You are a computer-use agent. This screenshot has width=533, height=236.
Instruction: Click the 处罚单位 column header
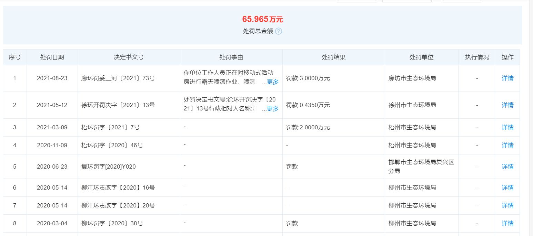(421, 57)
